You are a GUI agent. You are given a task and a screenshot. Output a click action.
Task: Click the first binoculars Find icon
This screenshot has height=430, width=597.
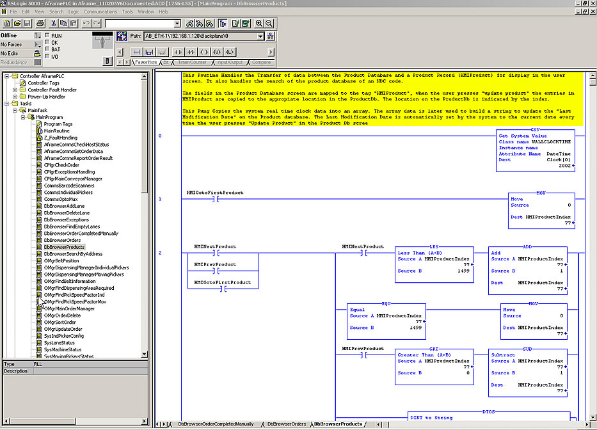(x=189, y=24)
